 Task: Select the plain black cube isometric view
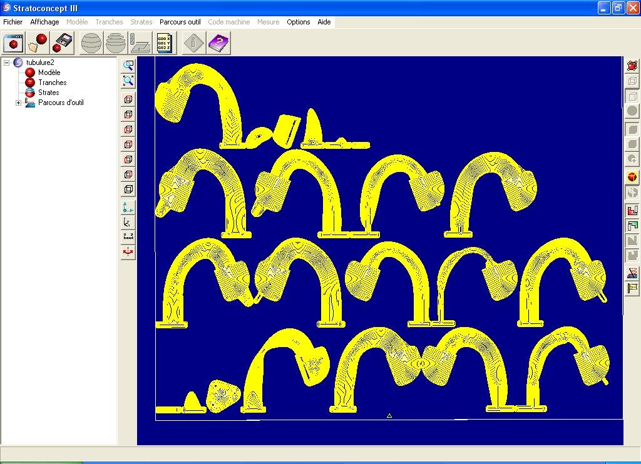128,189
